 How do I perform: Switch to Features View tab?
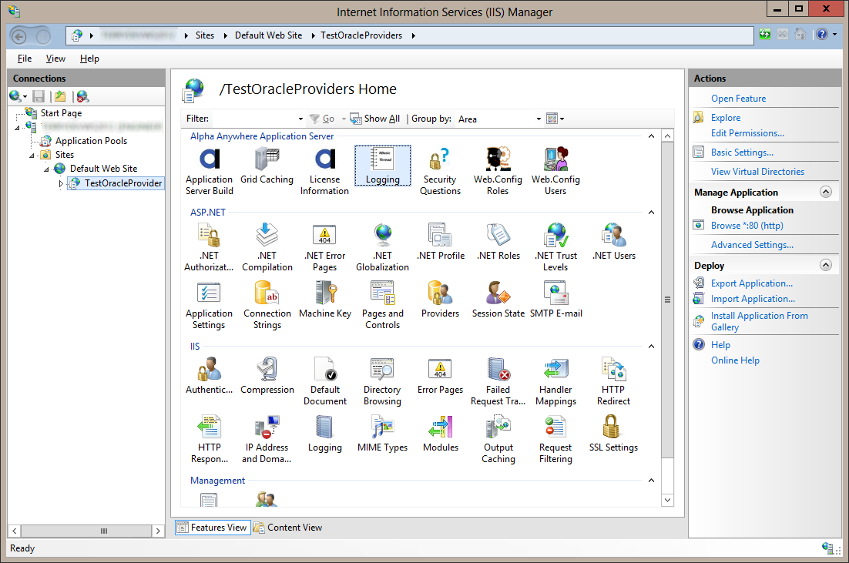click(x=213, y=528)
